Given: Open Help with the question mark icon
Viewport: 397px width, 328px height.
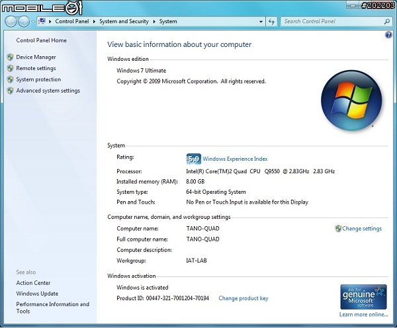Looking at the screenshot, I should [388, 34].
